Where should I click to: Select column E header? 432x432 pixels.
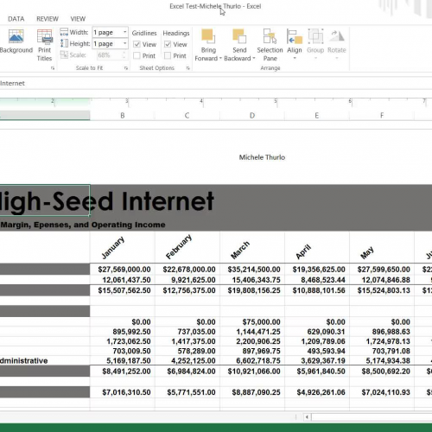[317, 116]
